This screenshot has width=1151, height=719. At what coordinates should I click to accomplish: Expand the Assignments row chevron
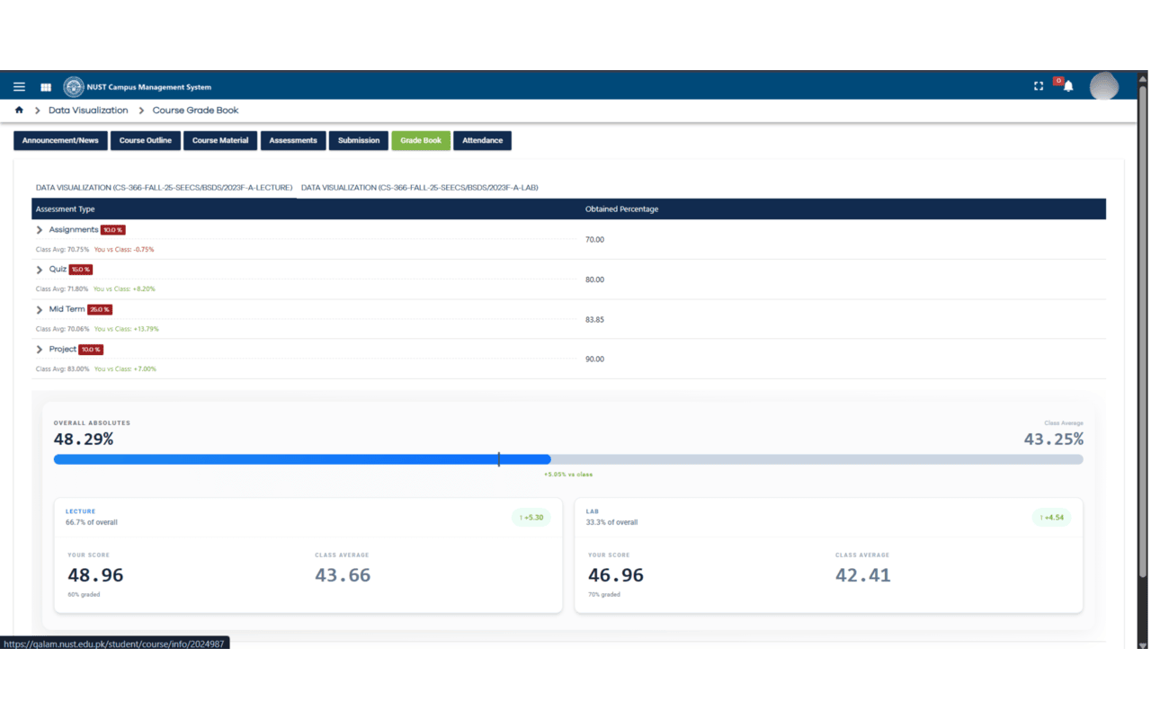tap(40, 230)
